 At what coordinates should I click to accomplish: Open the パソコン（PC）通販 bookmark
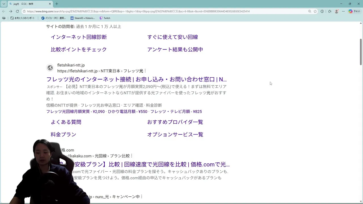coord(54,18)
